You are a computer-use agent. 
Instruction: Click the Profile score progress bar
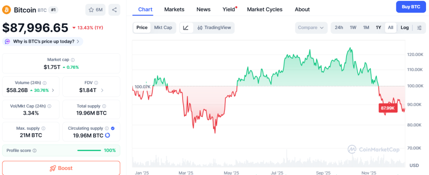(x=90, y=150)
